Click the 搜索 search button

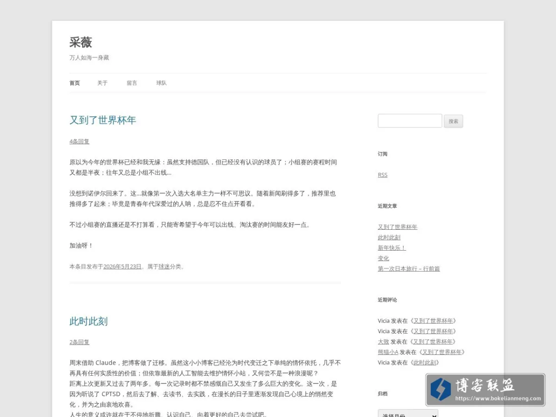pos(453,121)
